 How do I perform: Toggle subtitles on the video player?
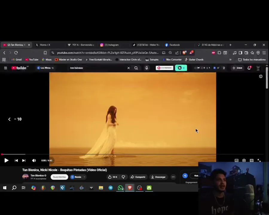237,160
